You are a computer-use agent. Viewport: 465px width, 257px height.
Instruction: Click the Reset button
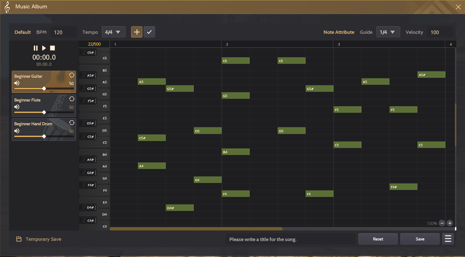pos(378,239)
